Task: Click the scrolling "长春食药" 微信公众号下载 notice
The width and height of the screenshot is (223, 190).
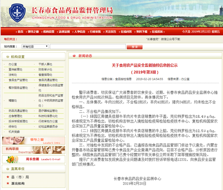Action: pos(163,39)
